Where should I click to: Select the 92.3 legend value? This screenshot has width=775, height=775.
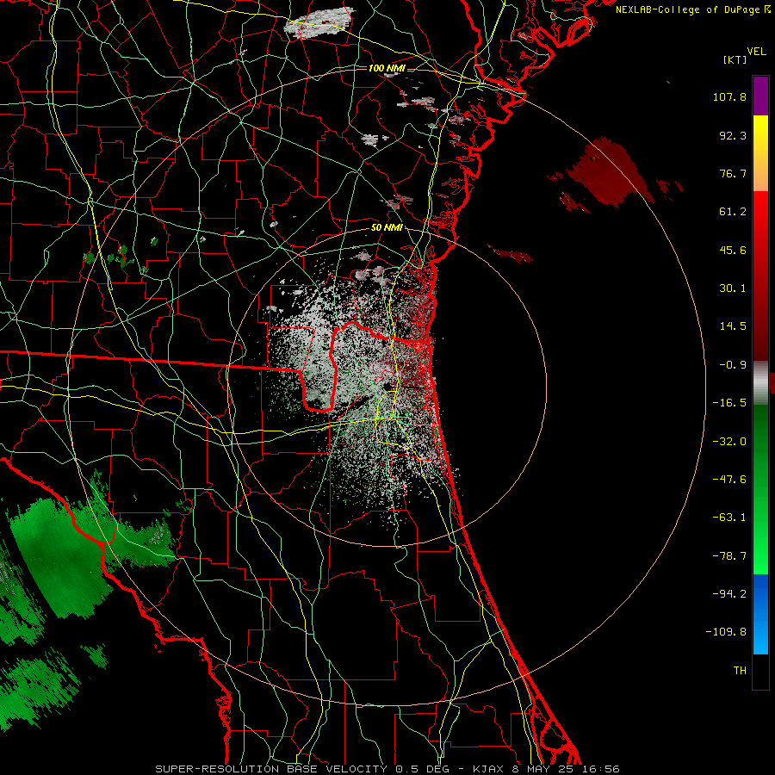tap(733, 135)
